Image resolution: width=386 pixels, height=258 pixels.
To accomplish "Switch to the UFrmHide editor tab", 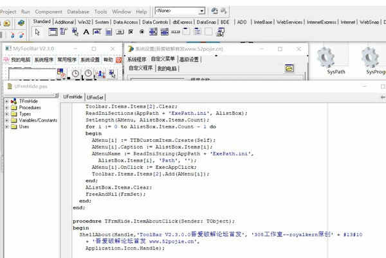I will [73, 97].
